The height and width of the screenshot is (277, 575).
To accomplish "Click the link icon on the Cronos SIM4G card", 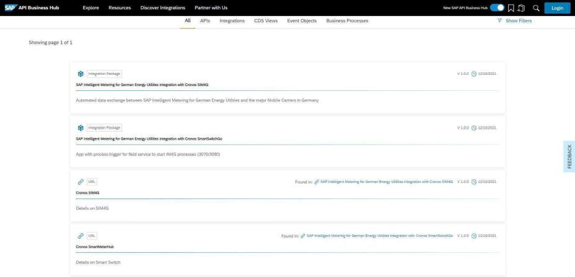I will click(80, 181).
